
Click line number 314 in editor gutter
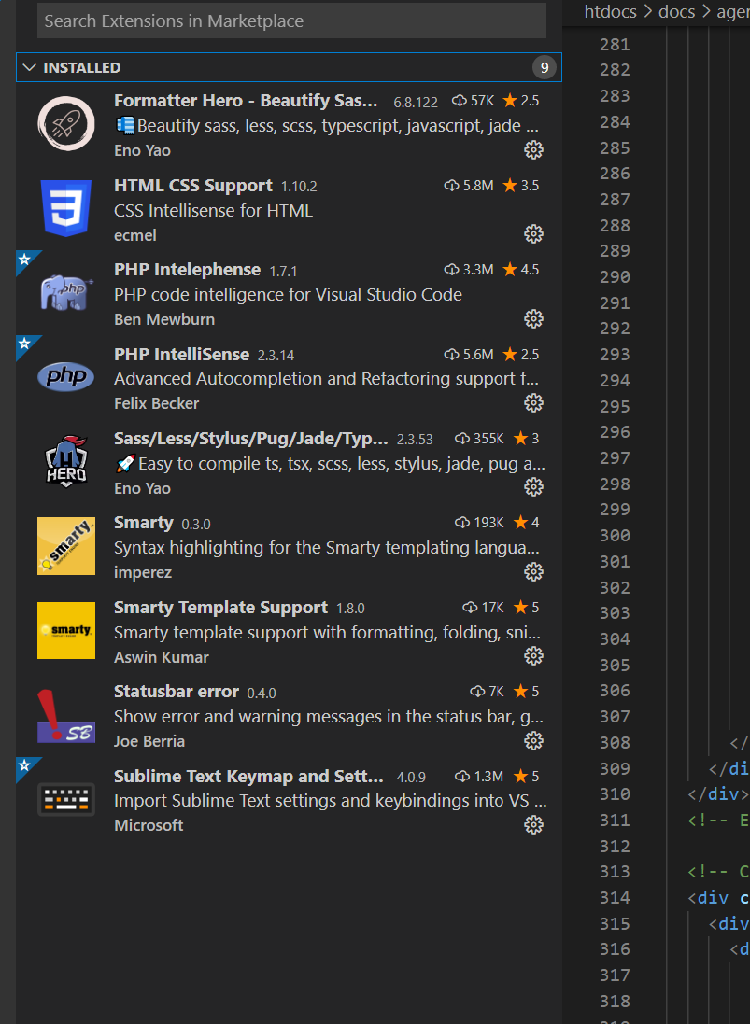(x=614, y=898)
